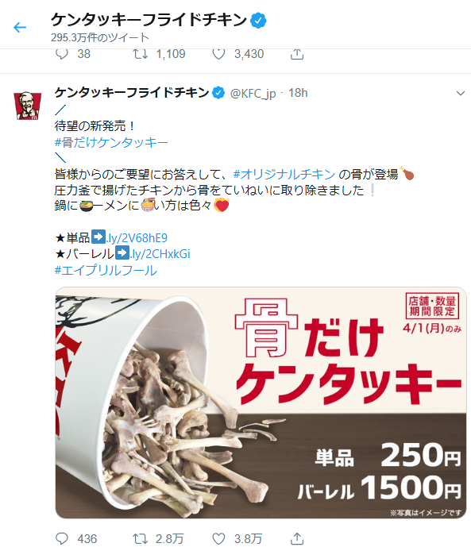Like the tweet with 3.8万 likes

pyautogui.click(x=218, y=538)
